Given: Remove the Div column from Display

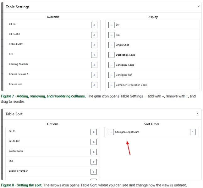Looking at the screenshot, I should [x=111, y=25].
